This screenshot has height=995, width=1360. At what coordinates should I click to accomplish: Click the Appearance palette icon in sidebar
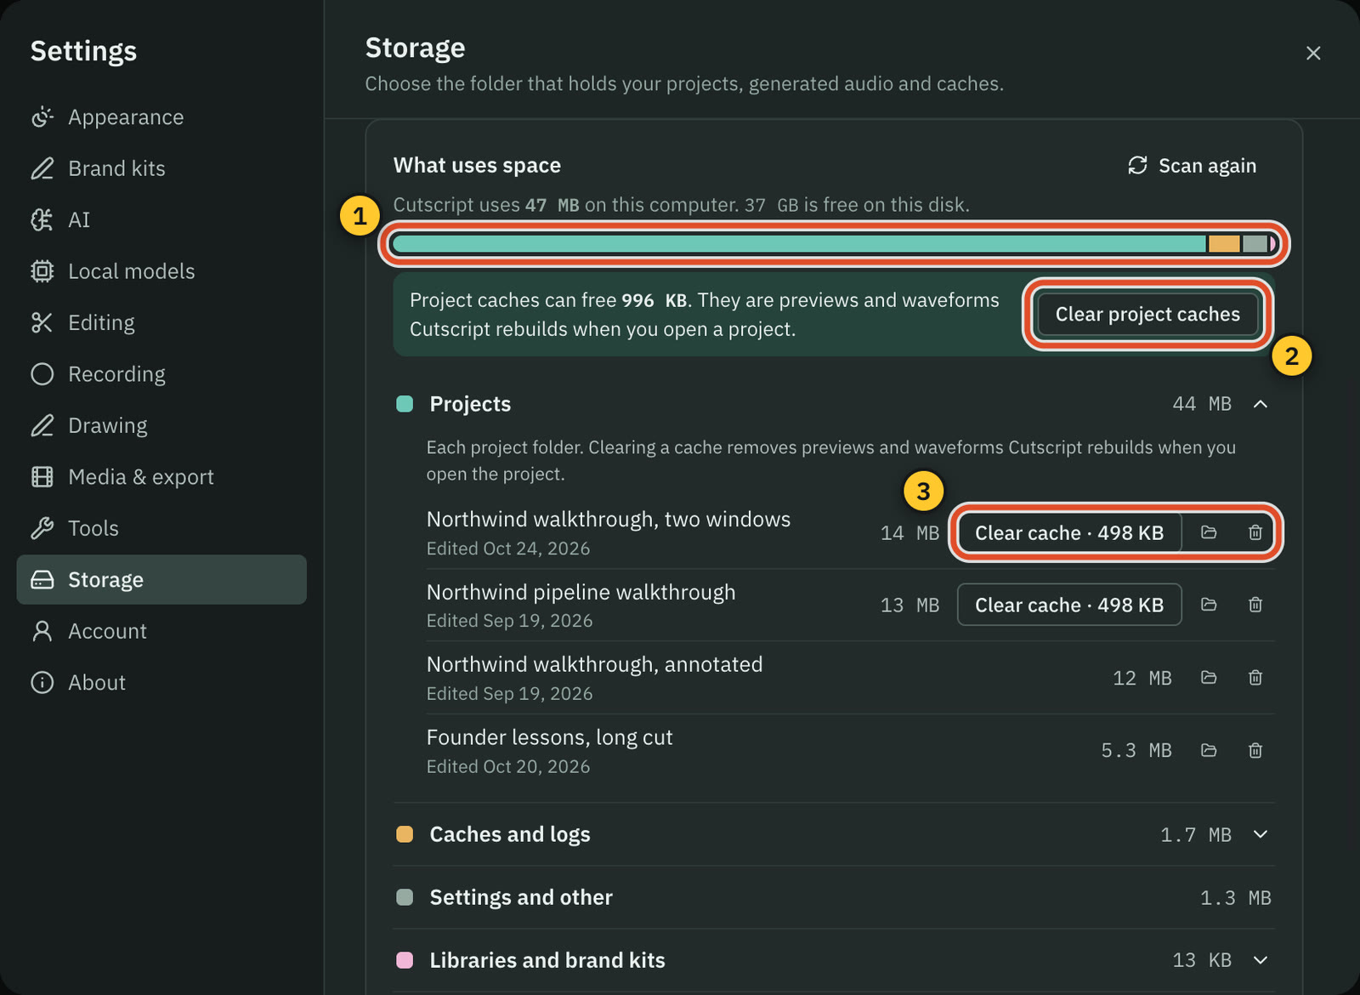42,117
